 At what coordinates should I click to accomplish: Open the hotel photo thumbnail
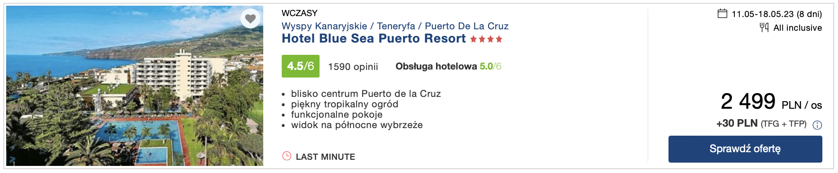[x=134, y=86]
